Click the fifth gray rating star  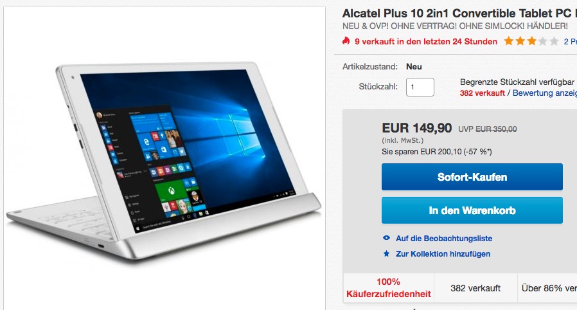(x=554, y=41)
